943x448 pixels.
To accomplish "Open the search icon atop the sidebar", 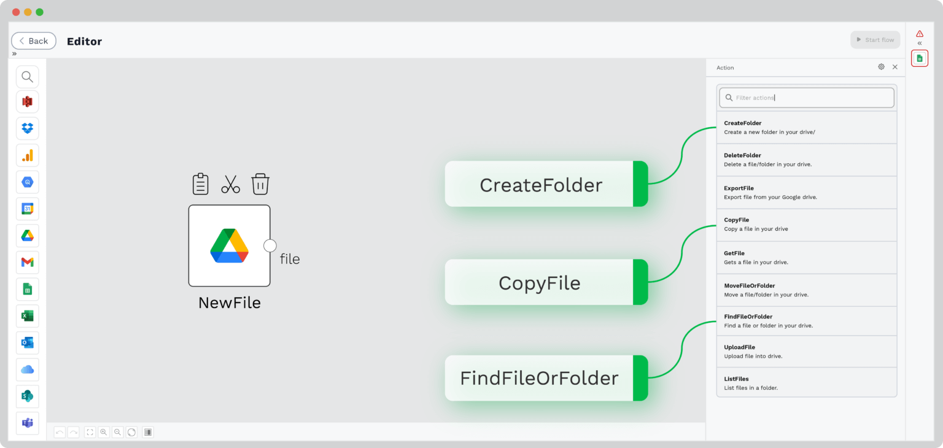I will tap(27, 76).
